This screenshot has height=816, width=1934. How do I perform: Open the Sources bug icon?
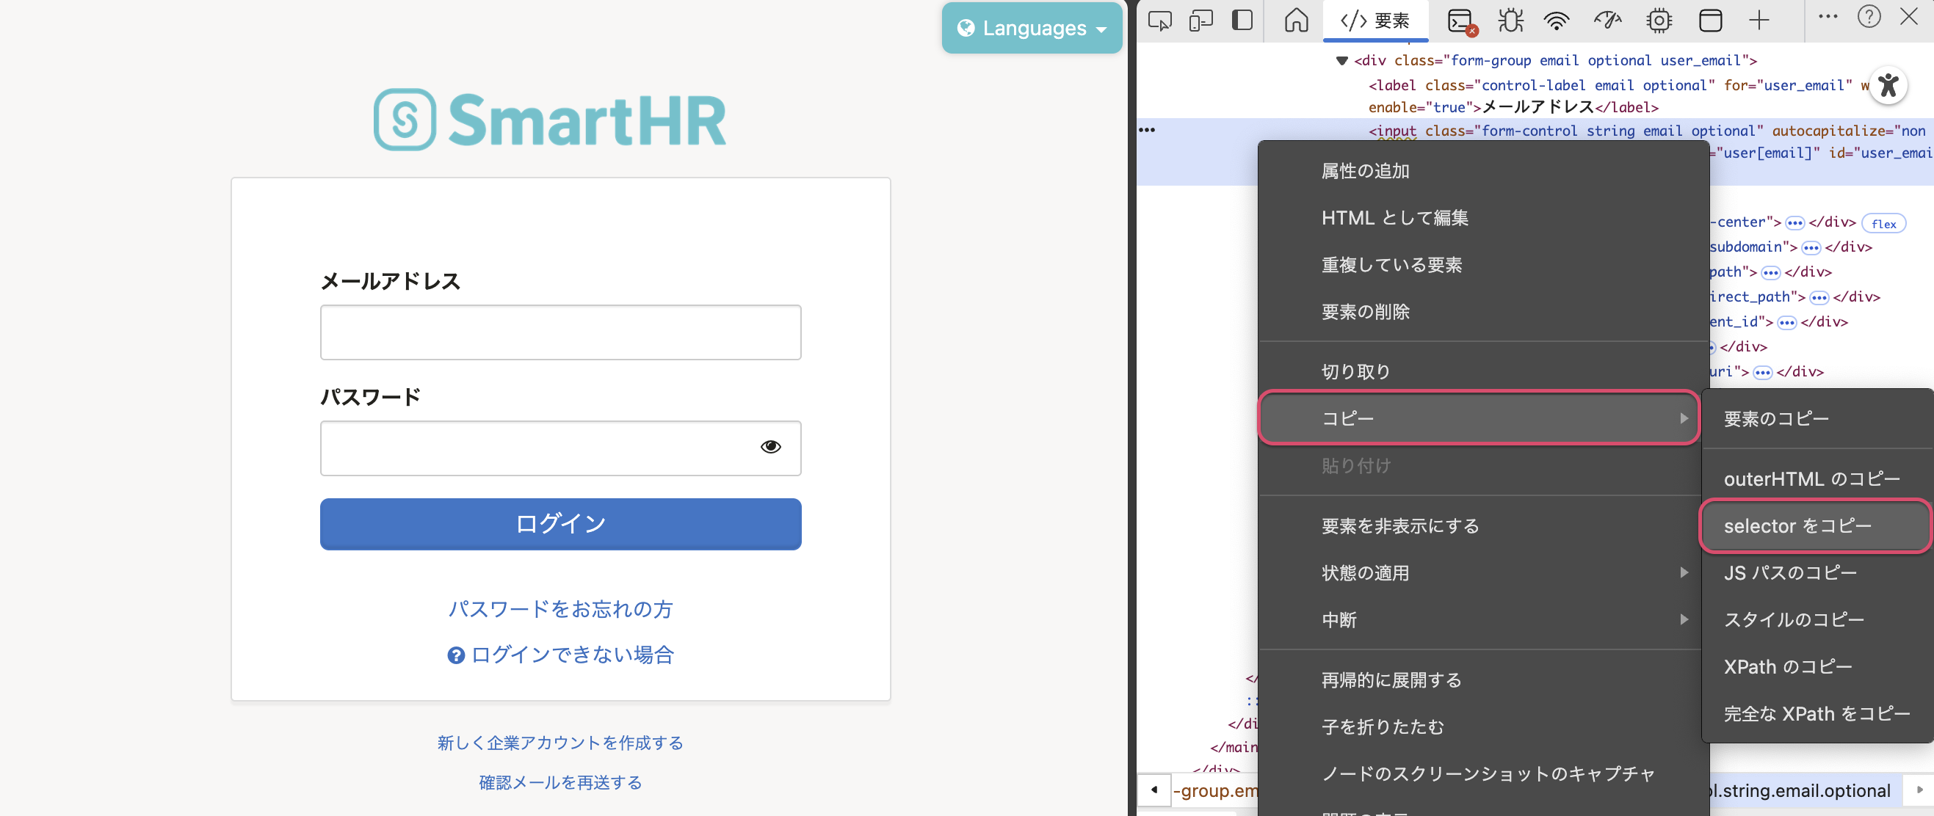click(x=1510, y=21)
